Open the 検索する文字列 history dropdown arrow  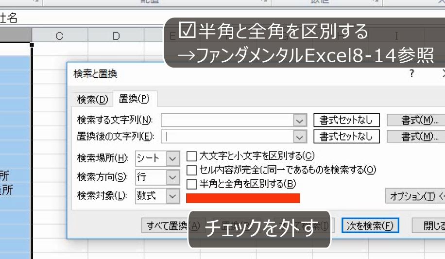click(x=300, y=121)
